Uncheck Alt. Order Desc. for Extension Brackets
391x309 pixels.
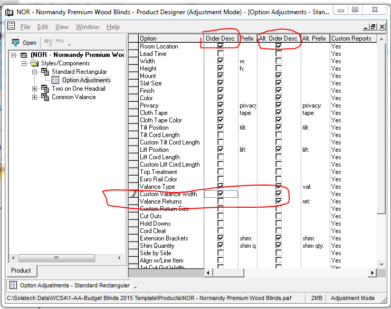point(279,238)
